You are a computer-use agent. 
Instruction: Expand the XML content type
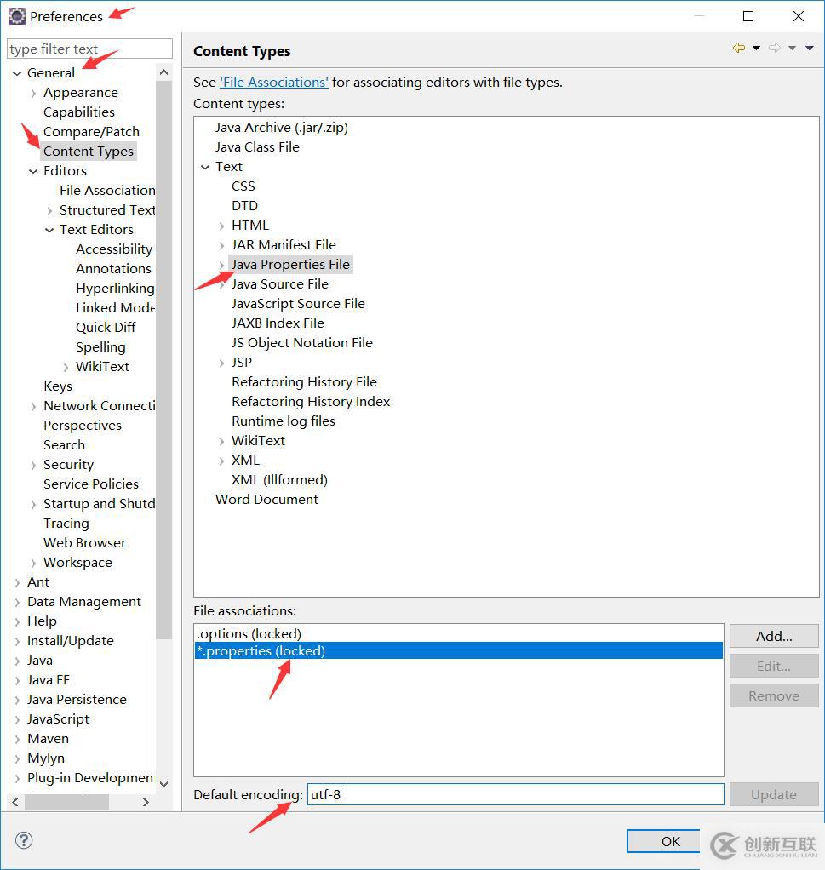(222, 461)
